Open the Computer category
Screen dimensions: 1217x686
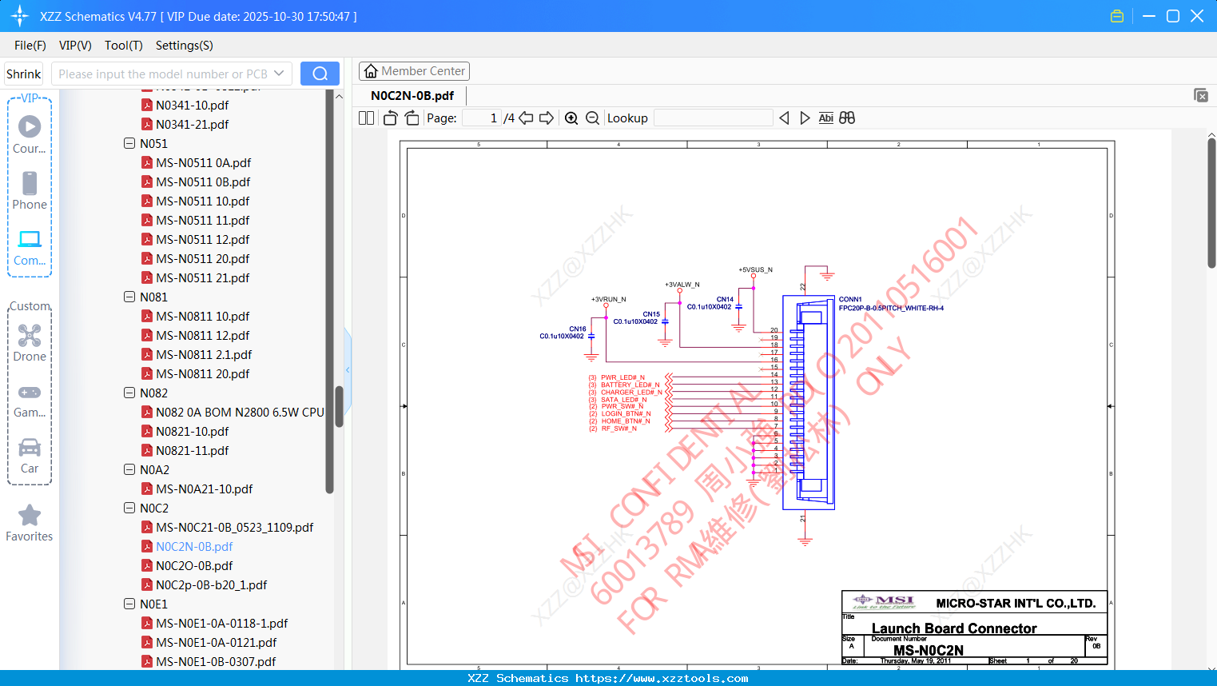pyautogui.click(x=30, y=247)
